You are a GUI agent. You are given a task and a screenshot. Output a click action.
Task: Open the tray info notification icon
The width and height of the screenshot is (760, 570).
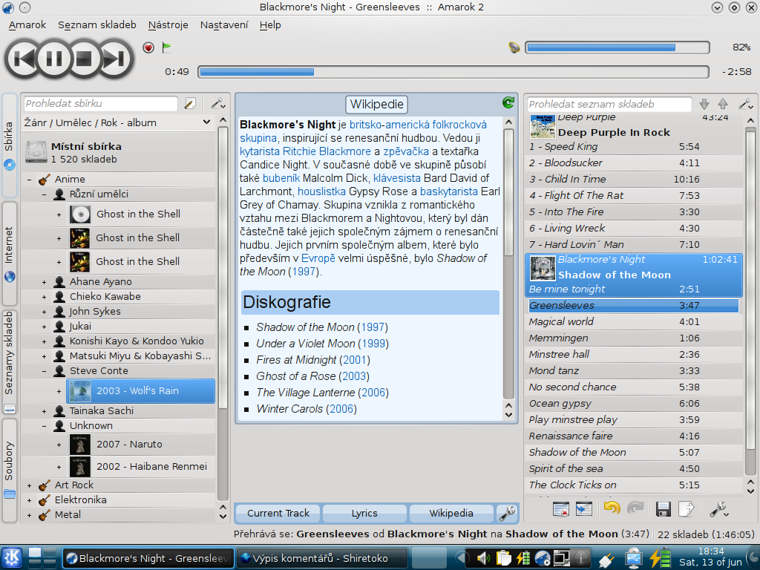point(580,558)
